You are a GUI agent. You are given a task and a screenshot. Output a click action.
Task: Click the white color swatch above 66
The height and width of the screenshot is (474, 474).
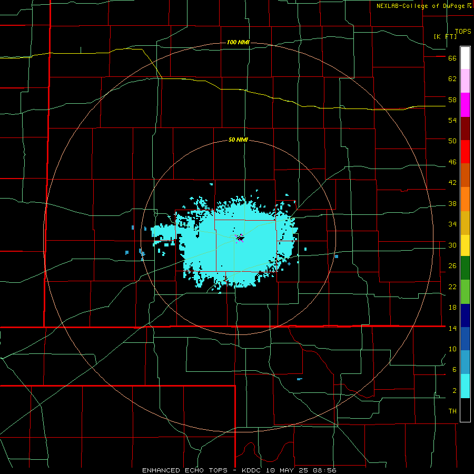pos(465,58)
